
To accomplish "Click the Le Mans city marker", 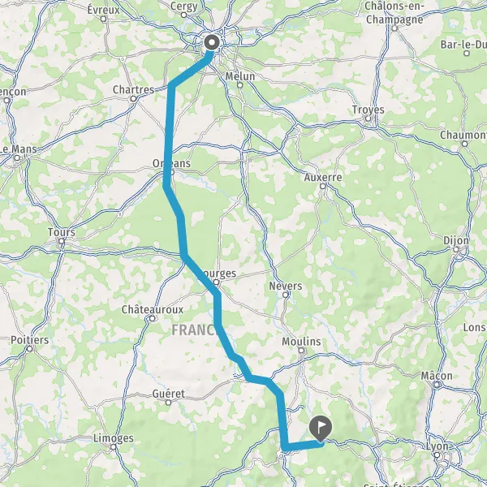I will pos(17,158).
